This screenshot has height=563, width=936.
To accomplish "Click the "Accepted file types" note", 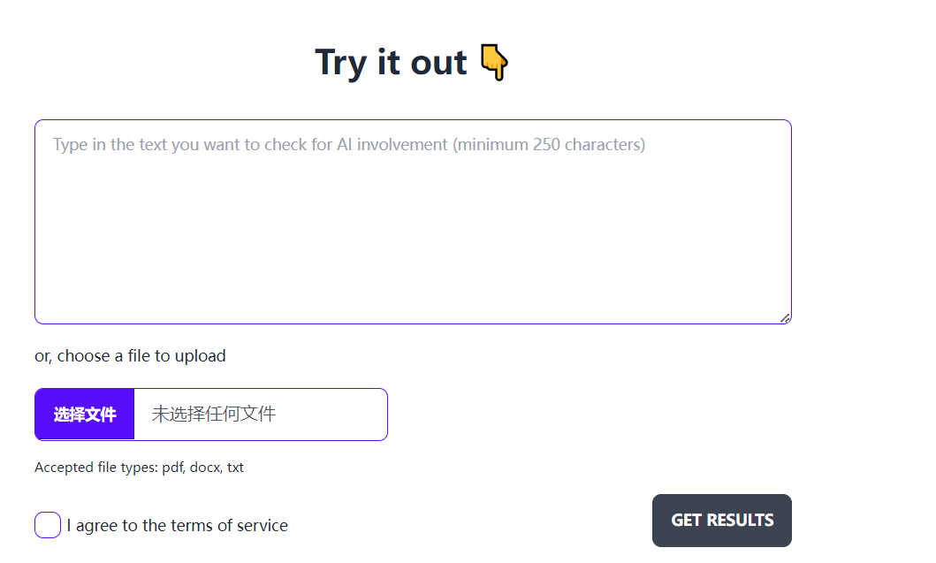I will tap(139, 468).
